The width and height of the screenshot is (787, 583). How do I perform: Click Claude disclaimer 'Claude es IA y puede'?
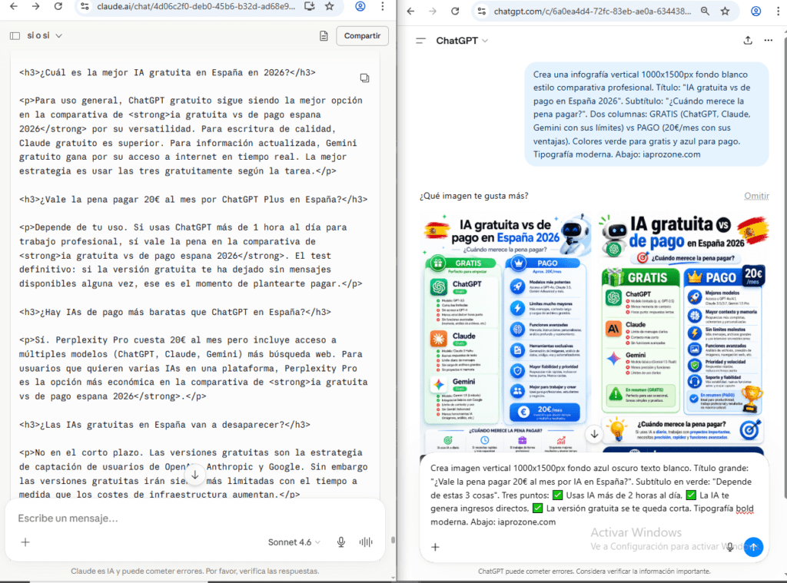pyautogui.click(x=194, y=571)
